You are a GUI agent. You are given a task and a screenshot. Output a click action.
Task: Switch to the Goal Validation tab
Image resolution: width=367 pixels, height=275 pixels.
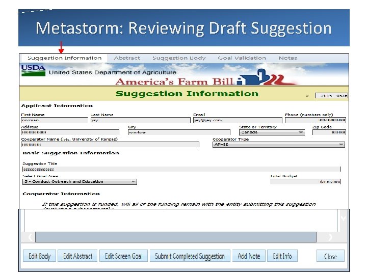[x=242, y=58]
